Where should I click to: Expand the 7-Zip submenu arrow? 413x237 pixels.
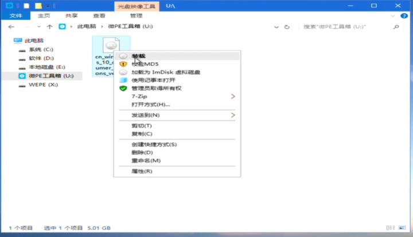tap(233, 96)
